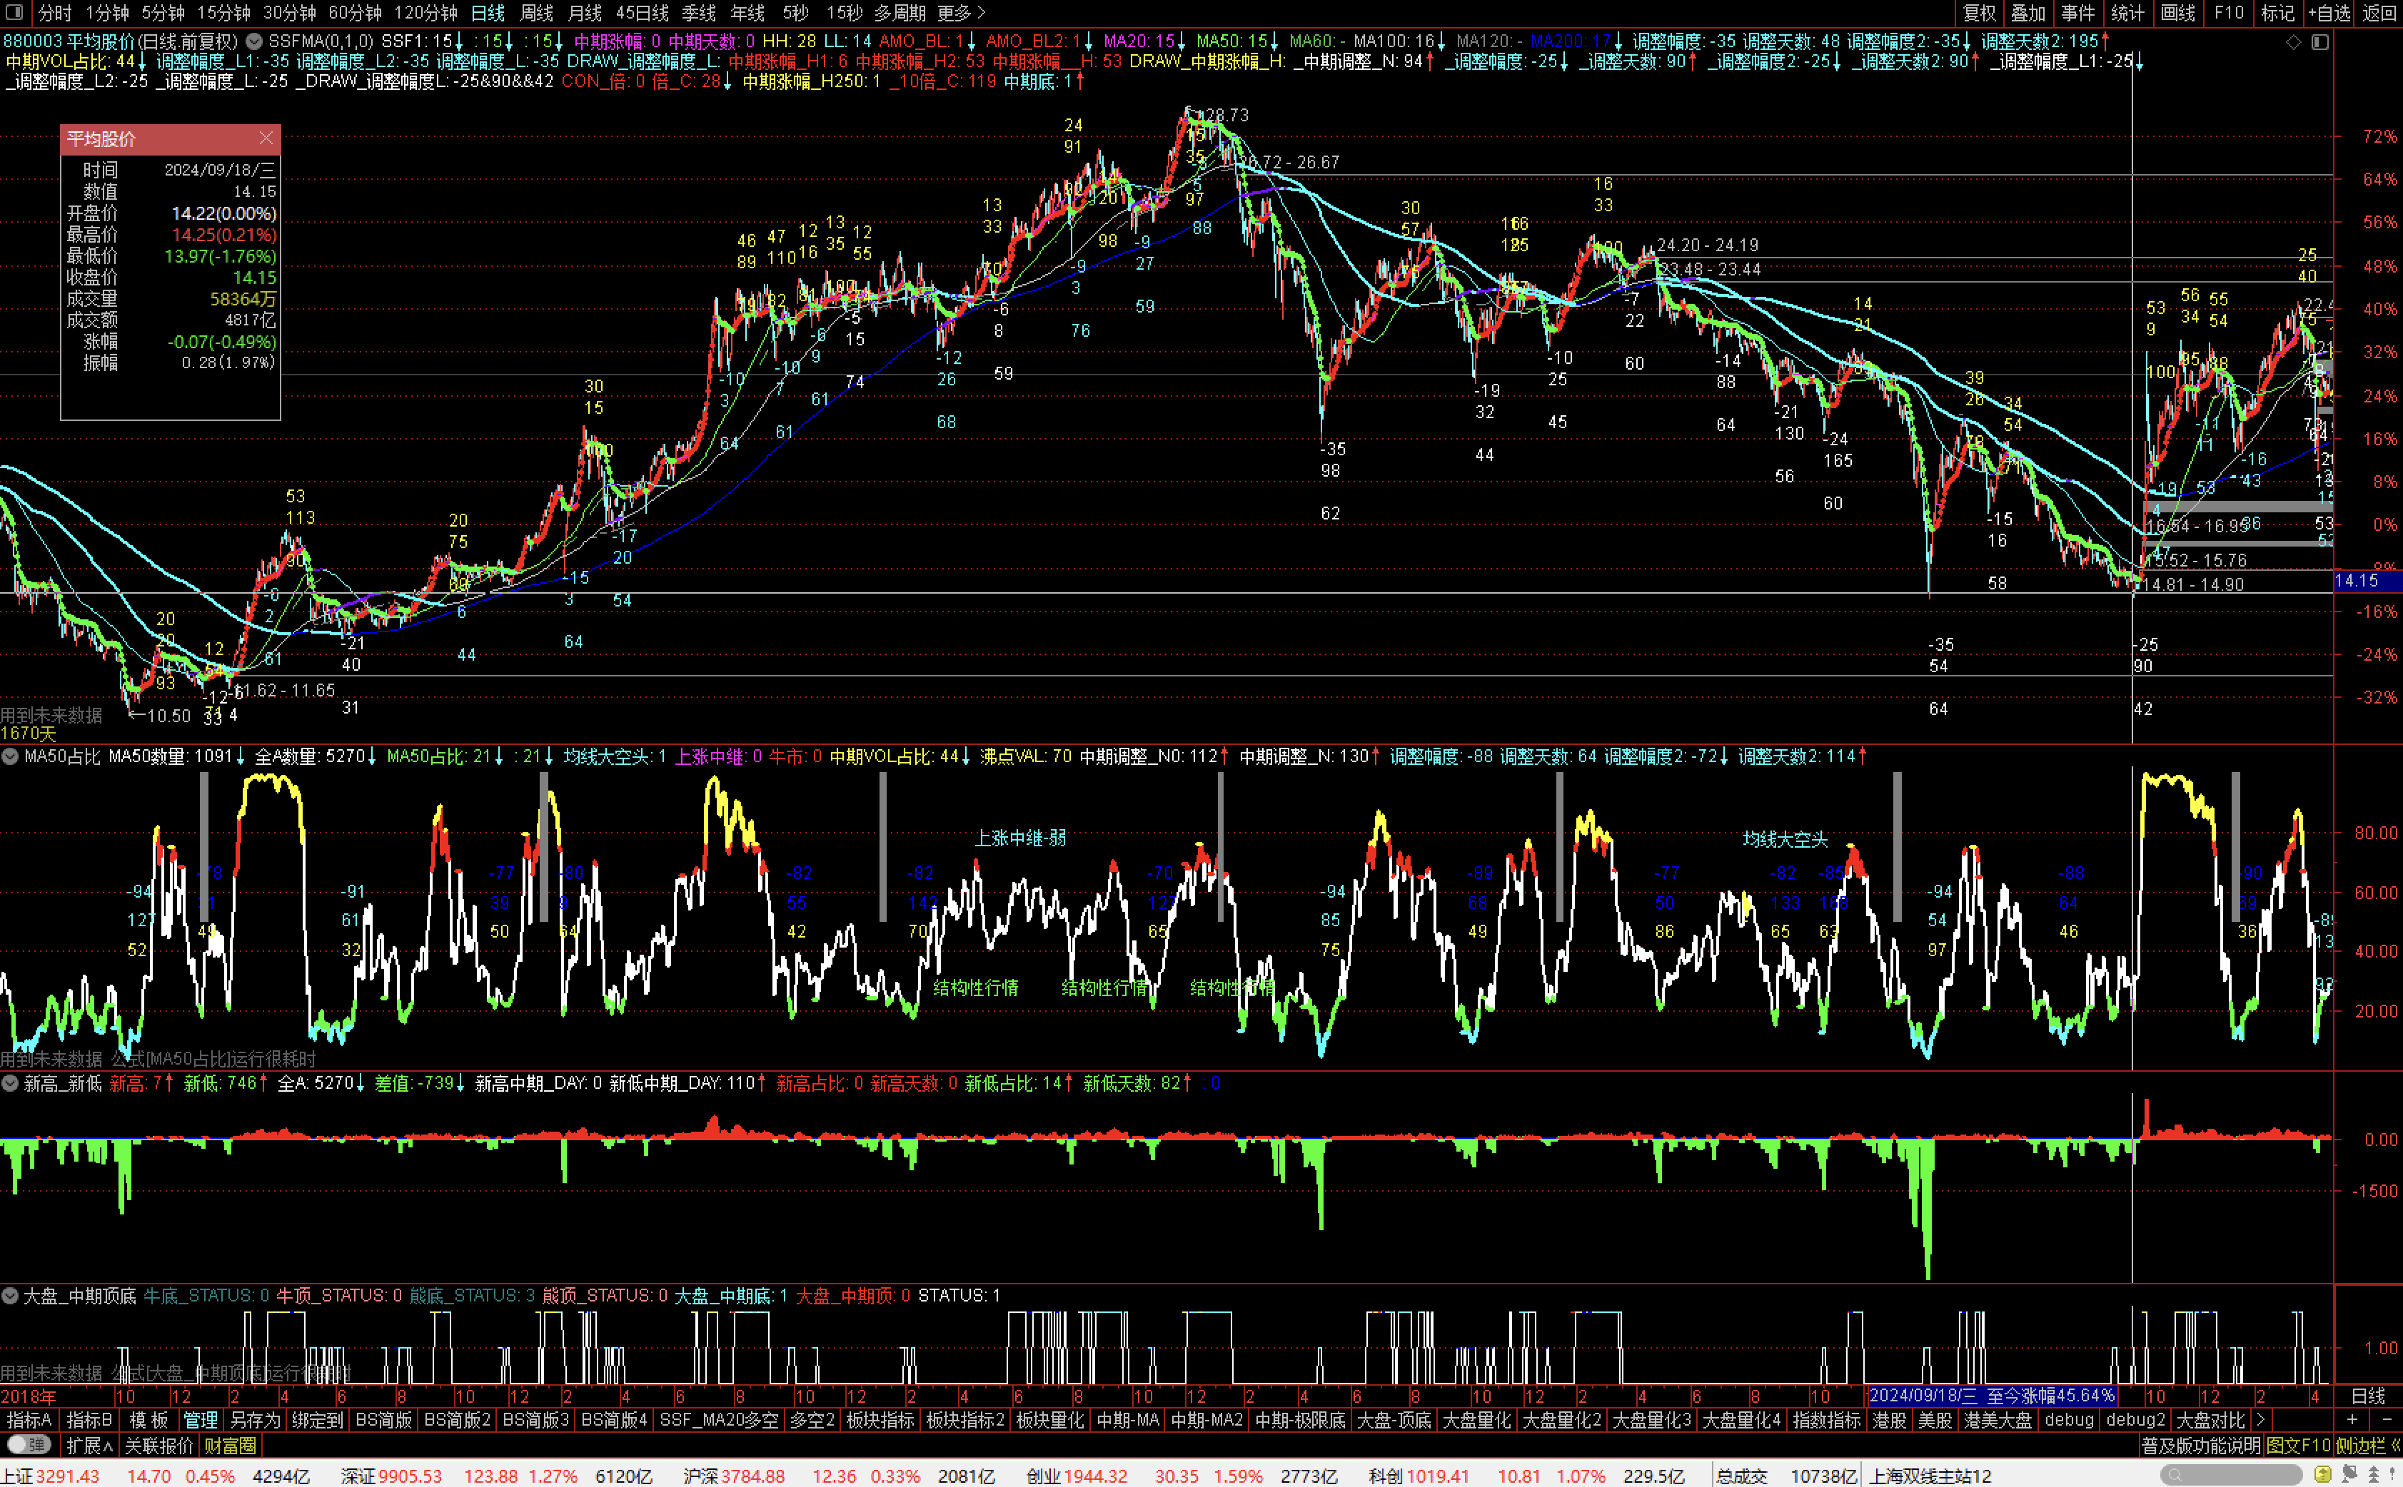Click the double up-arrow icon in status bar
This screenshot has height=1487, width=2403.
(2374, 1474)
